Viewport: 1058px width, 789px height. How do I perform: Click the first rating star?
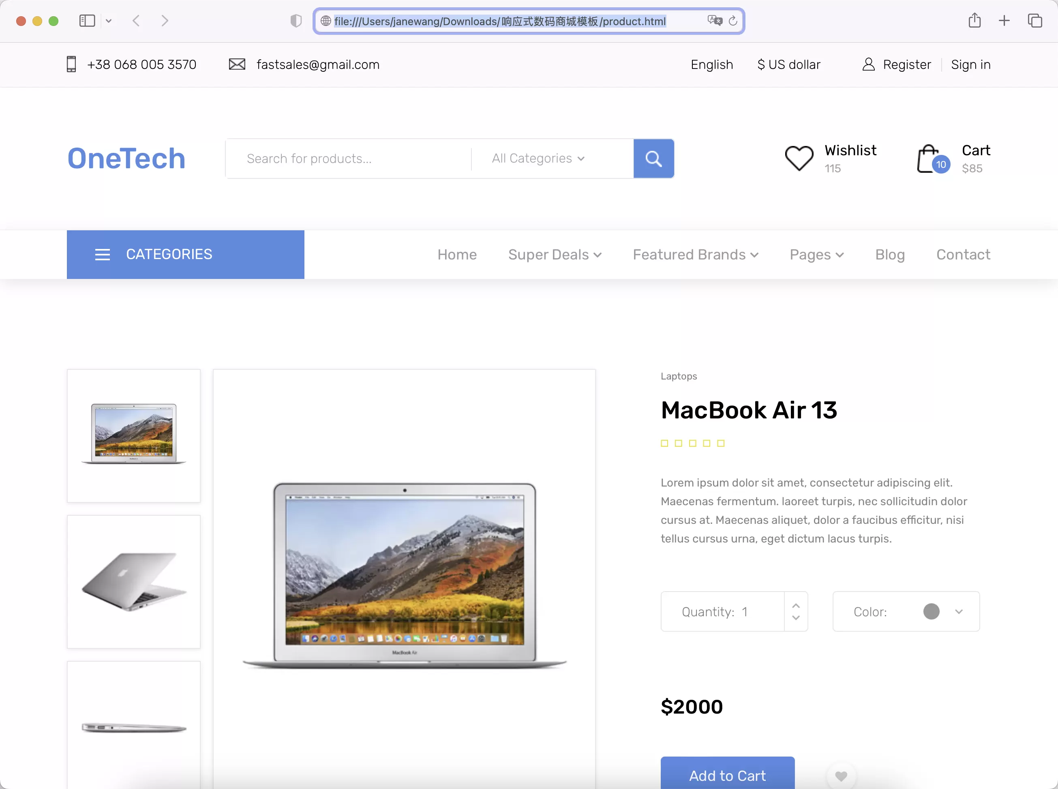coord(664,443)
